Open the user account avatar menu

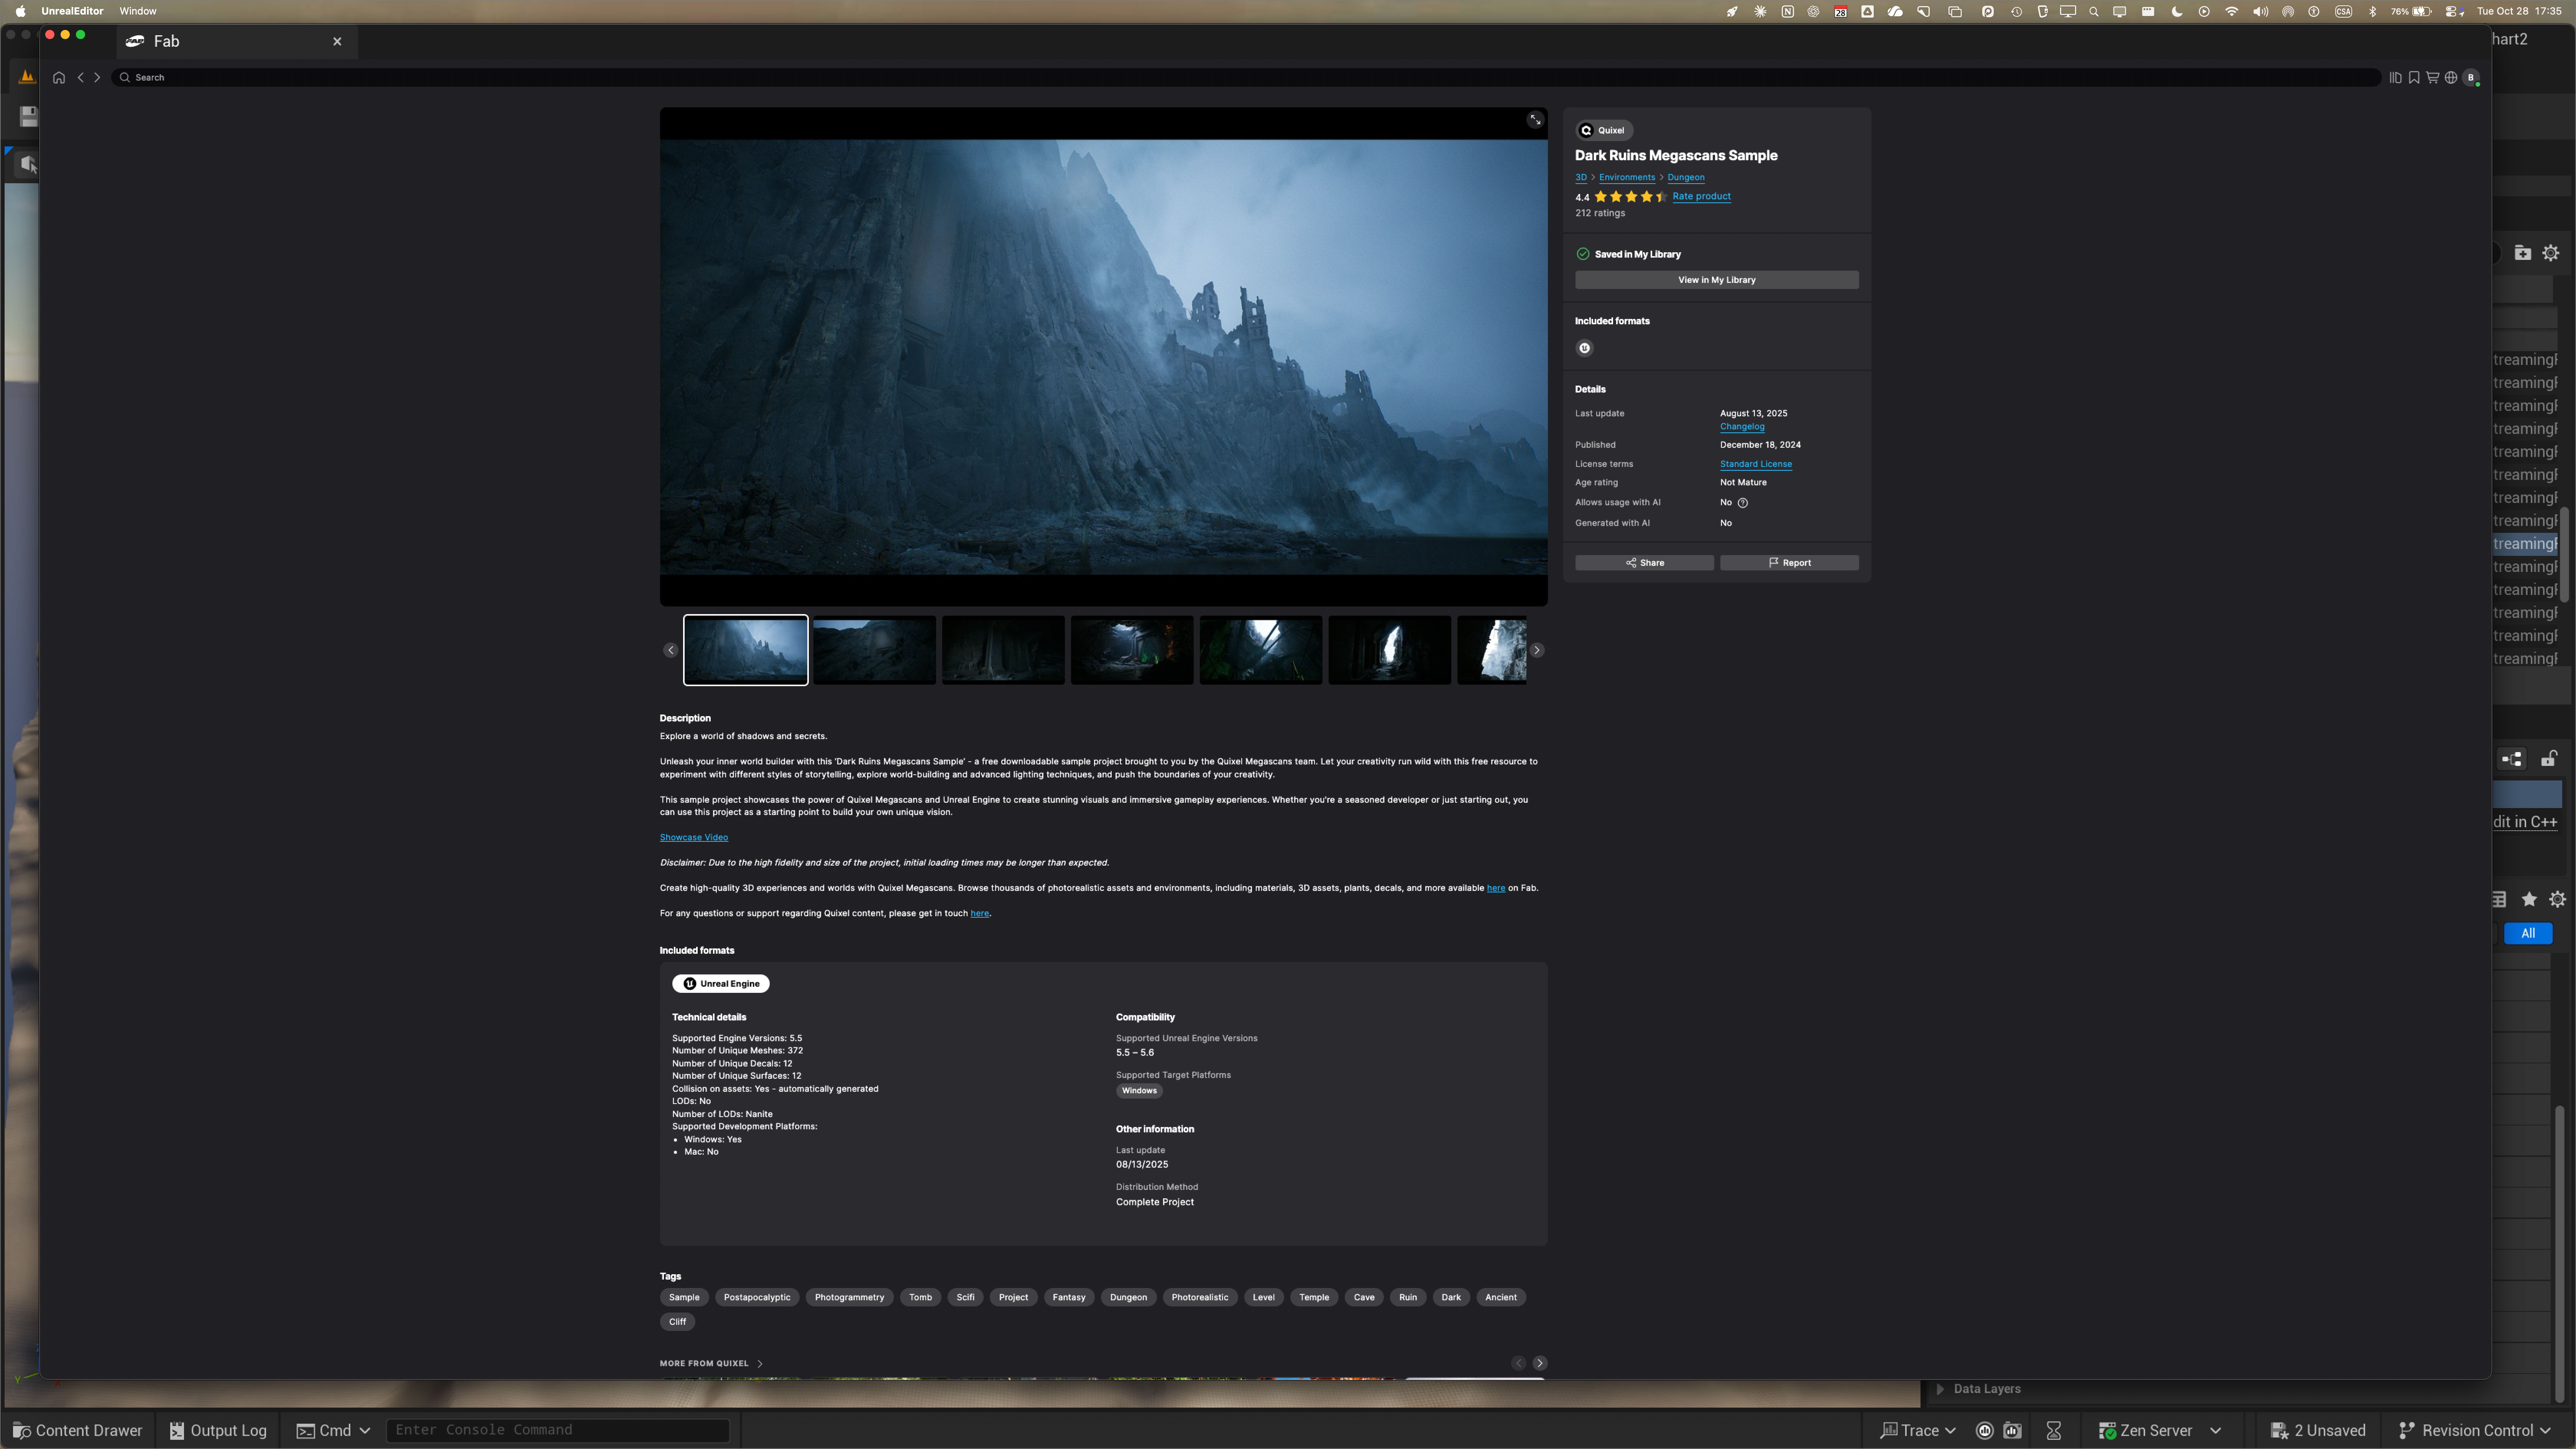2471,77
